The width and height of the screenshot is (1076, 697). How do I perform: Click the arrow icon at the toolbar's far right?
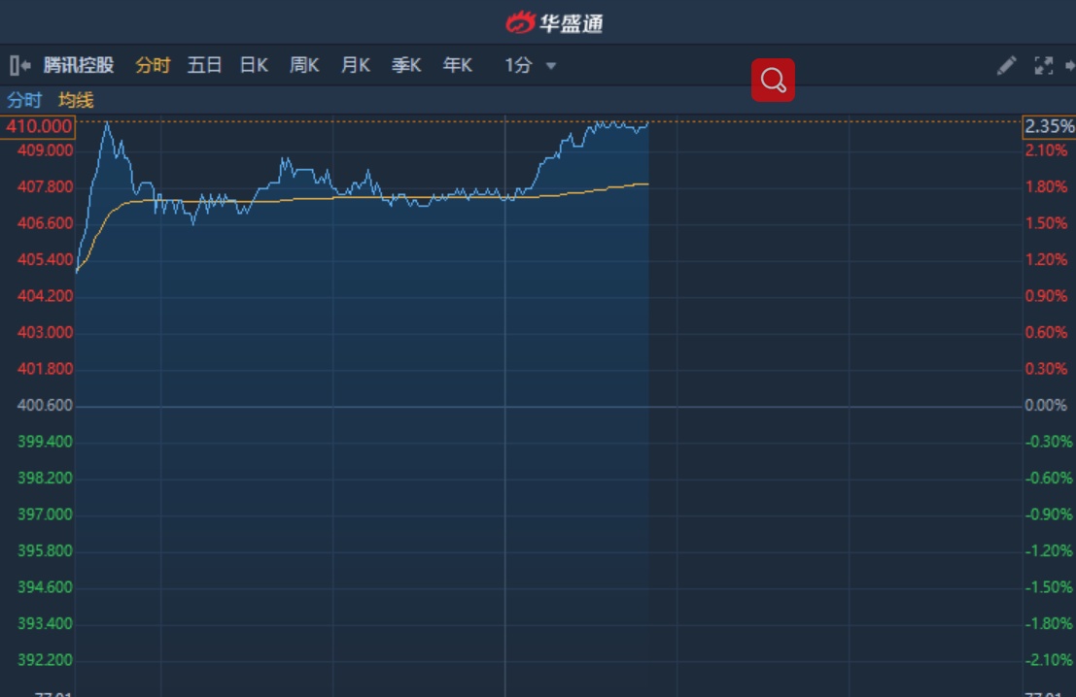1070,65
